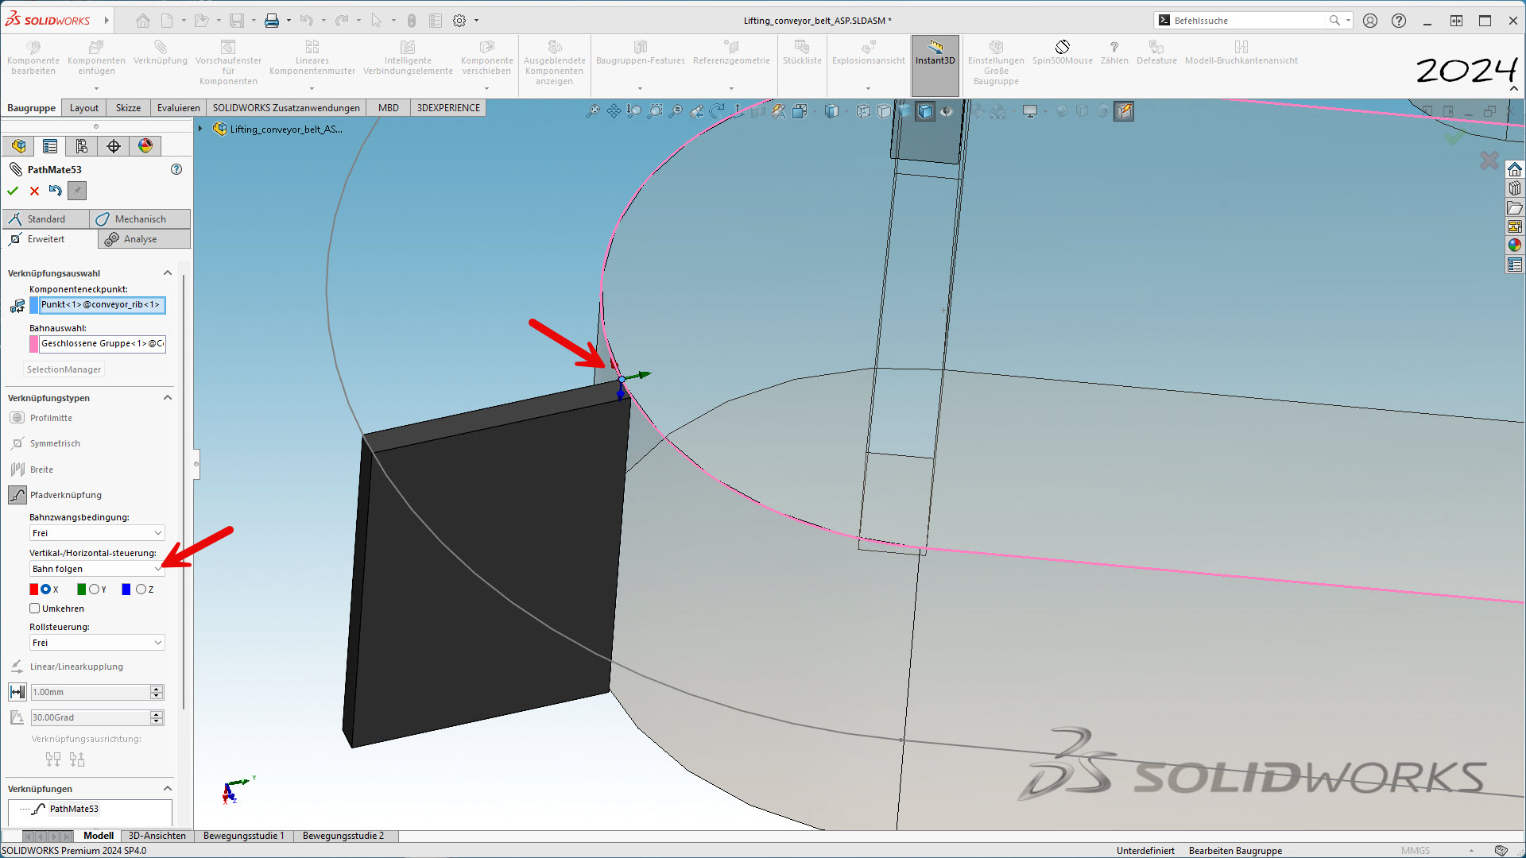
Task: Click the undo arrow in PathMate53 panel
Action: (55, 191)
